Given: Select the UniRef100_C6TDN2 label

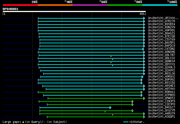Looking at the screenshot, I should 161,49.
